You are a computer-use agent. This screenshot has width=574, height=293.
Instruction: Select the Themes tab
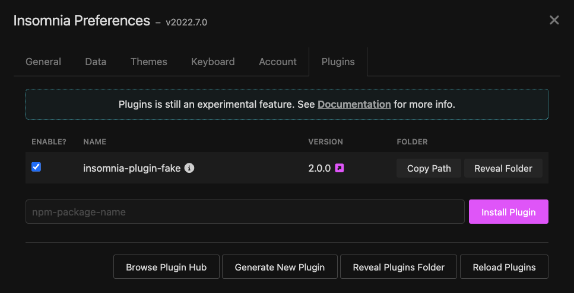click(149, 62)
